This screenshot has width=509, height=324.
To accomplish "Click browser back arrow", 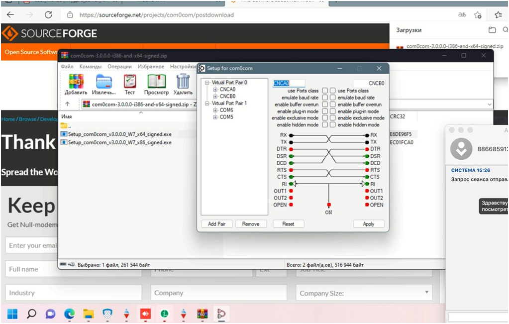I will pyautogui.click(x=10, y=15).
